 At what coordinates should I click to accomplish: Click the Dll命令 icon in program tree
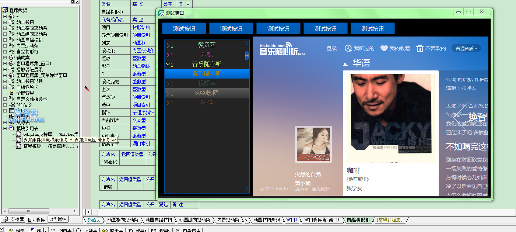coord(12,105)
